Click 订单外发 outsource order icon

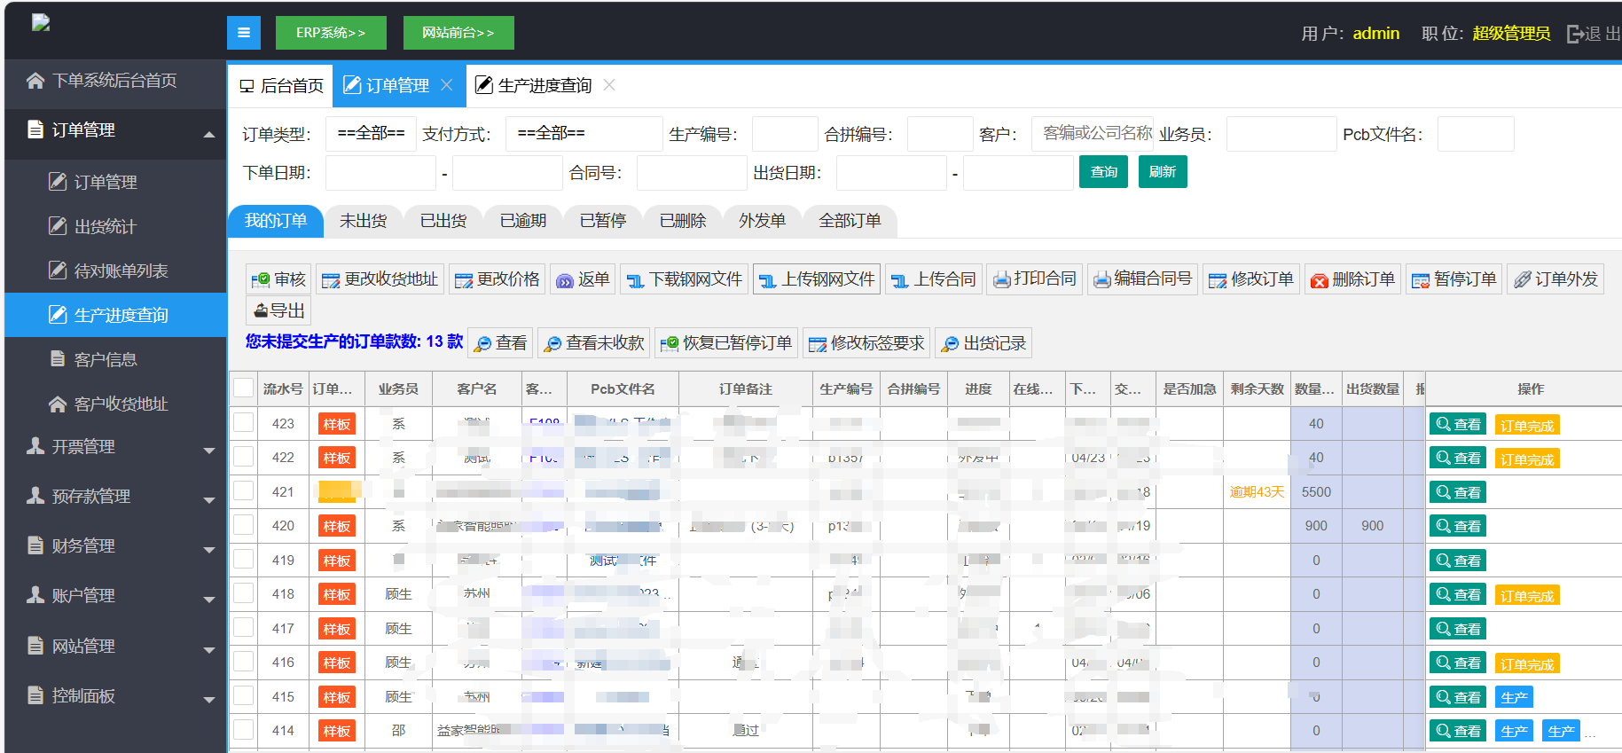(x=1522, y=280)
